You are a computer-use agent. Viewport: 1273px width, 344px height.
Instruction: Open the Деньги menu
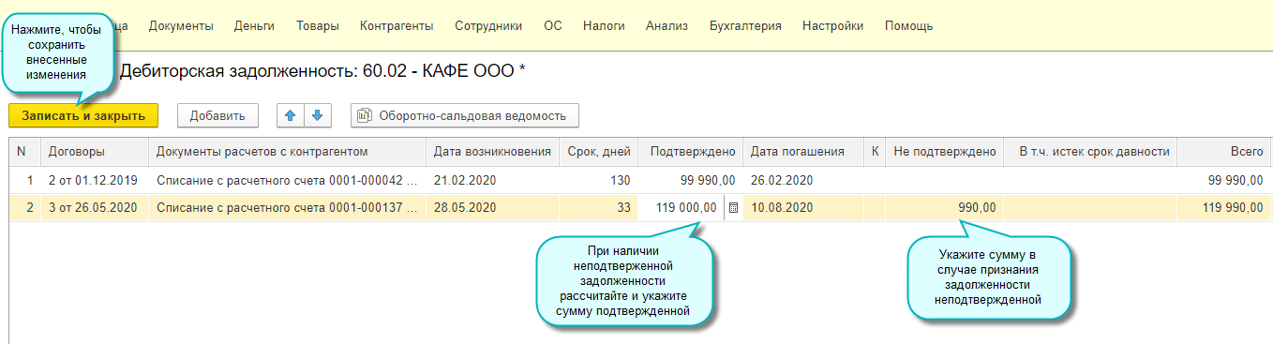[254, 26]
